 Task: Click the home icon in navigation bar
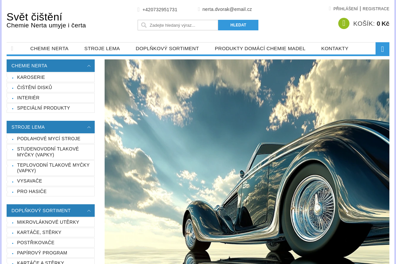pos(12,49)
